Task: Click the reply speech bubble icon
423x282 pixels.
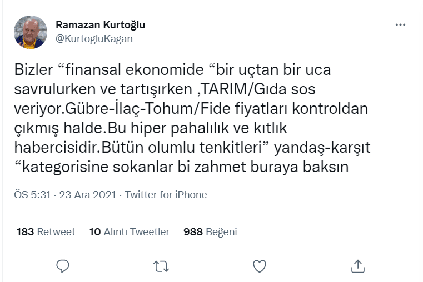Action: pyautogui.click(x=63, y=266)
